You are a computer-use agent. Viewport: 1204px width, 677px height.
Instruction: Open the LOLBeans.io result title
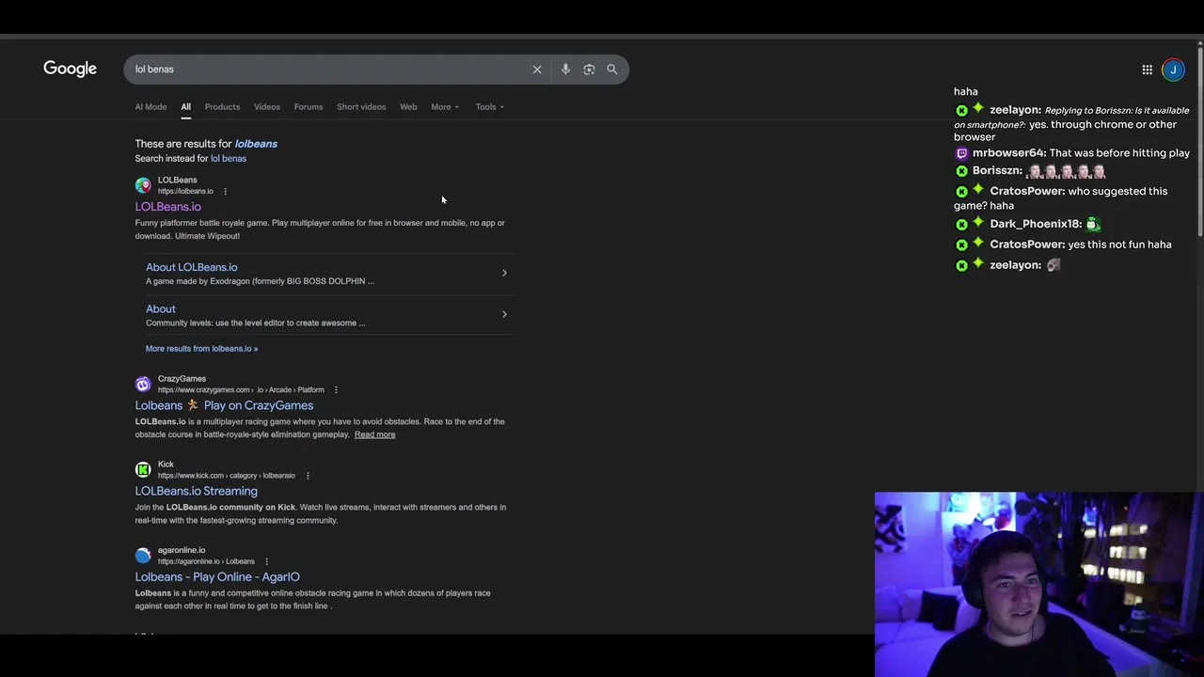point(167,207)
